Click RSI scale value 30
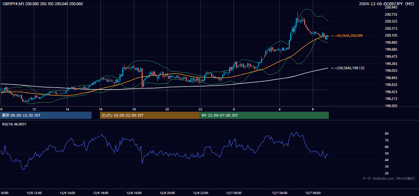Screen dimensions: 419x196 (x=387, y=167)
